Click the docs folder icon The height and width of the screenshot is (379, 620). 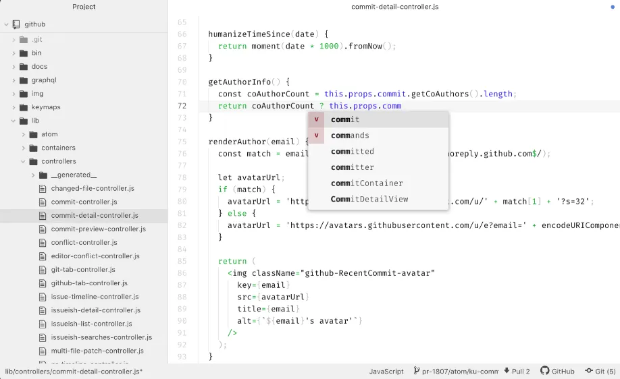24,67
